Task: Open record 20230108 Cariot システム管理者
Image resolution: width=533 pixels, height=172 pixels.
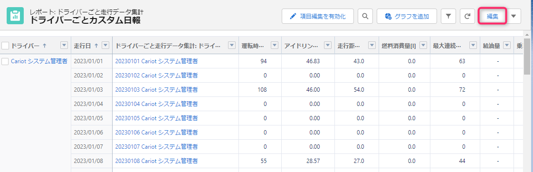Action: click(156, 161)
